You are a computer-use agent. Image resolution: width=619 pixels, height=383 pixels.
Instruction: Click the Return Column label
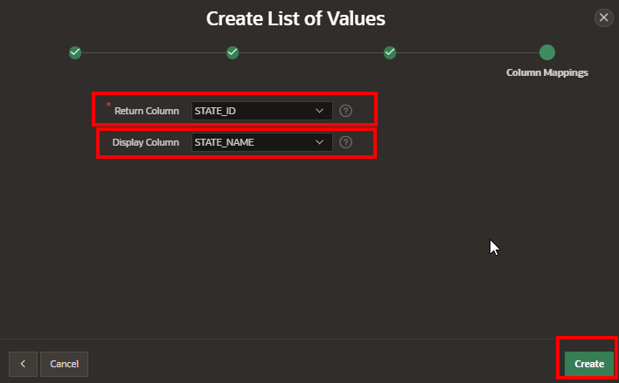click(147, 111)
